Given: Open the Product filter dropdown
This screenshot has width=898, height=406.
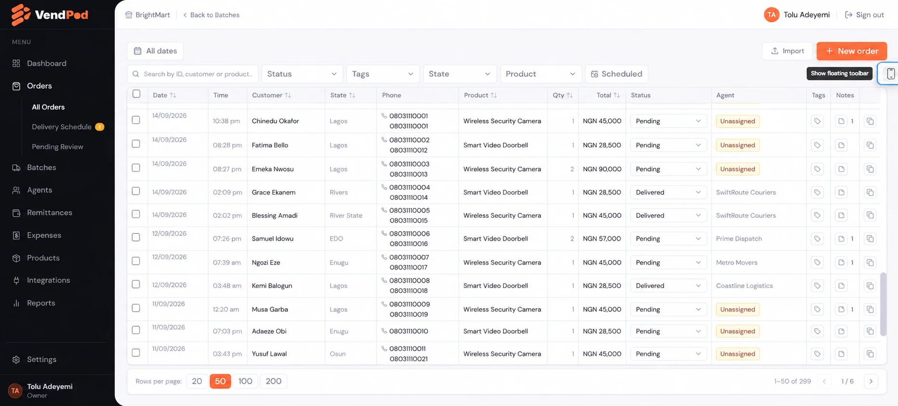Looking at the screenshot, I should click(x=541, y=74).
